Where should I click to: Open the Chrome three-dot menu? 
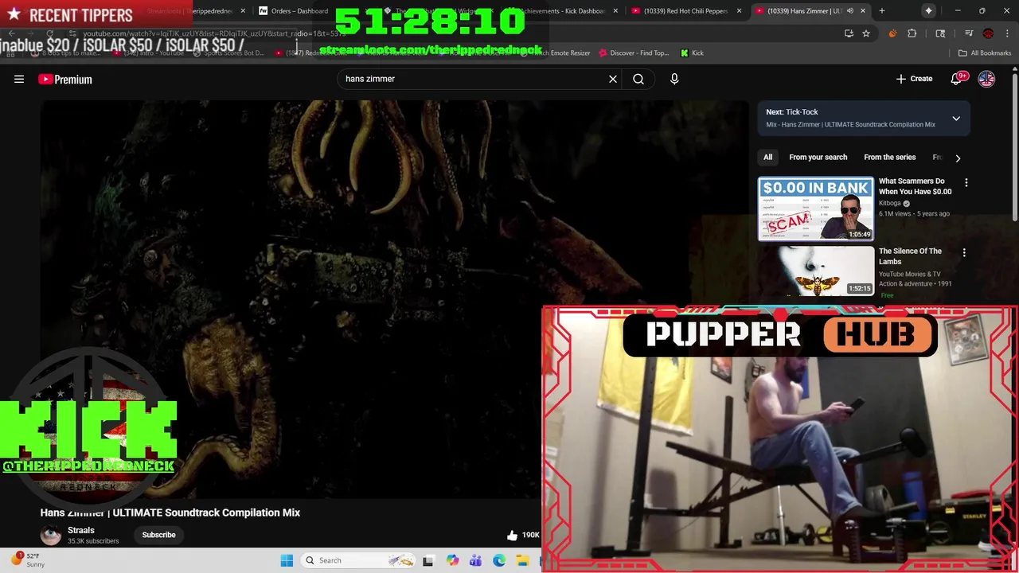pyautogui.click(x=1006, y=33)
